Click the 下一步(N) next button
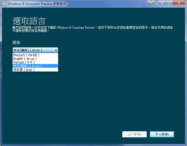 (162, 134)
